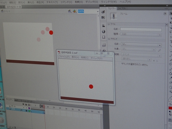This screenshot has height=129, width=172.
Task: Click the New Layer icon in timeline
Action: click(x=10, y=127)
